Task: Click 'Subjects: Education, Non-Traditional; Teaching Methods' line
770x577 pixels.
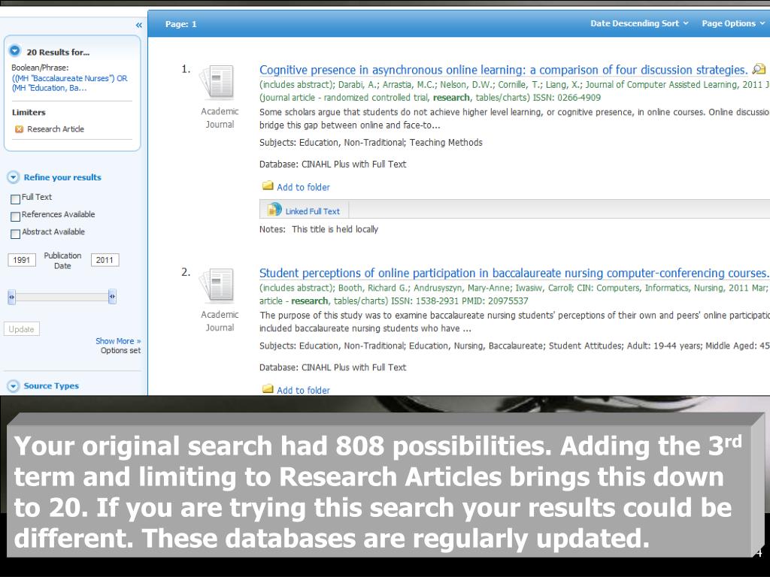Action: (x=371, y=143)
